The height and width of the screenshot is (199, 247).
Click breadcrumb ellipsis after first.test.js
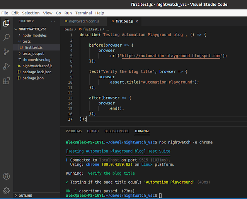(107, 29)
